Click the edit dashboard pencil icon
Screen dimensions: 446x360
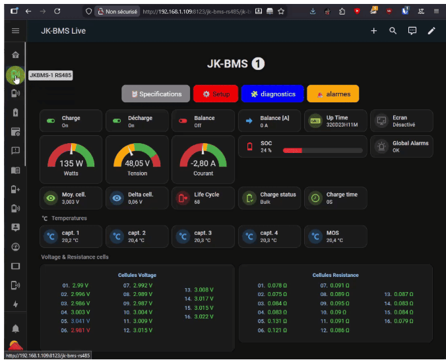(x=431, y=31)
